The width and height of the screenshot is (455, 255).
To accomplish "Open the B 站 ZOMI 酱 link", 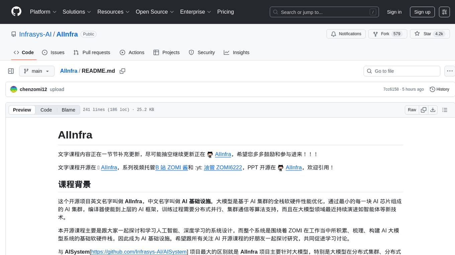I will tap(172, 168).
